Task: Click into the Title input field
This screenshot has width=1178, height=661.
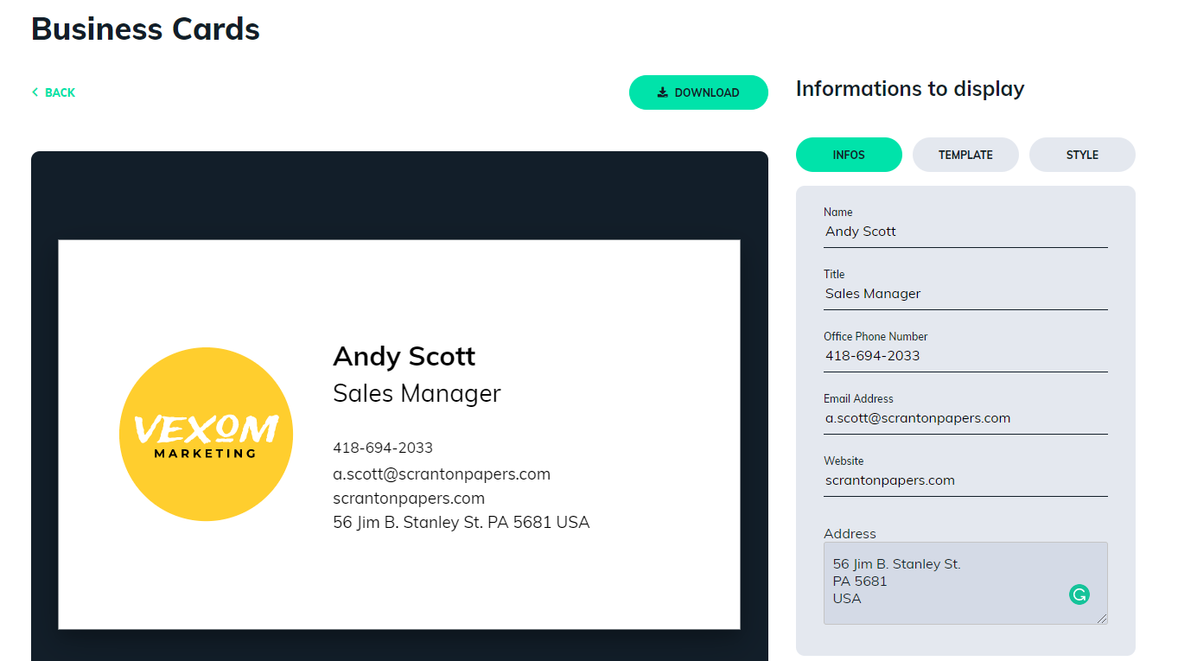Action: point(965,294)
